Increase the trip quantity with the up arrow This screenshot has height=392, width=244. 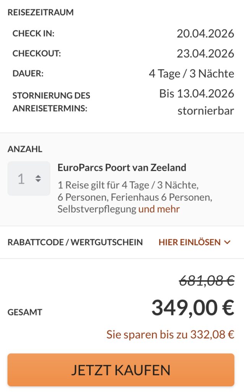click(38, 176)
